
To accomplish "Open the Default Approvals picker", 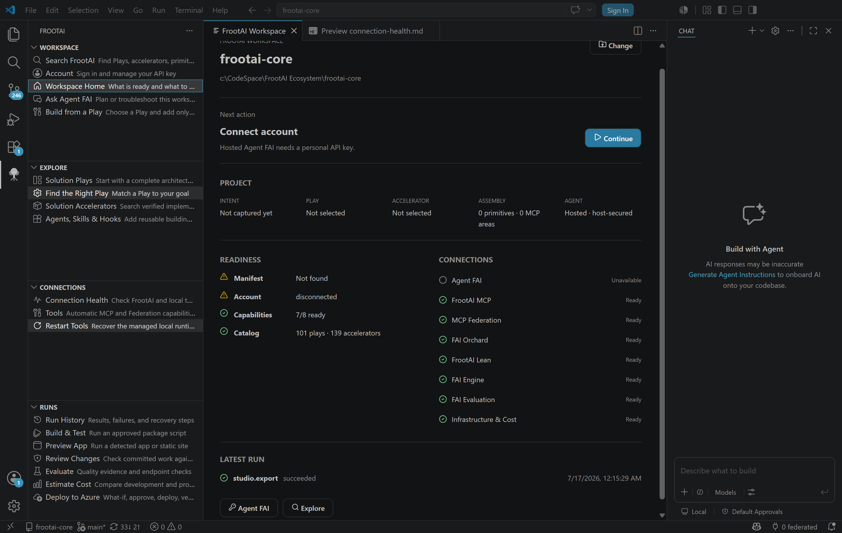I will pos(753,512).
